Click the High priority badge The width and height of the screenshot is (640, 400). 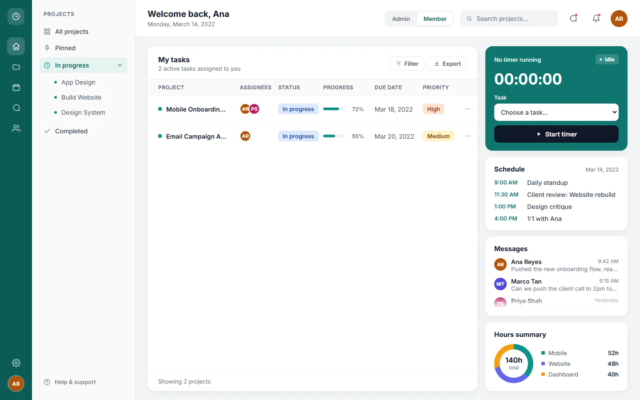pyautogui.click(x=433, y=109)
